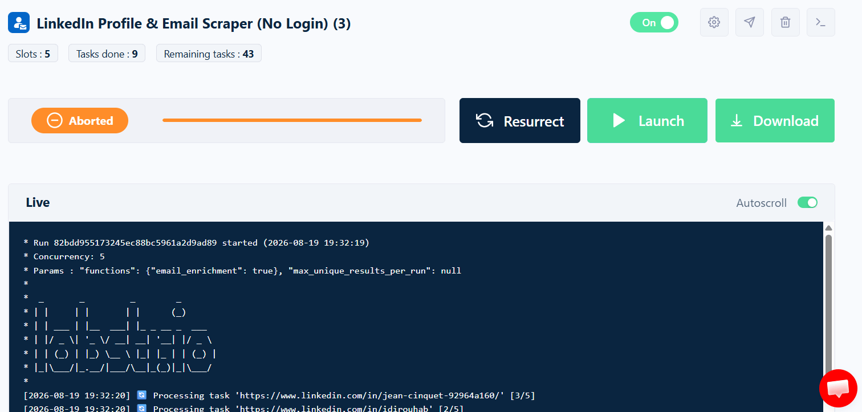Launch the scraper run

[647, 120]
